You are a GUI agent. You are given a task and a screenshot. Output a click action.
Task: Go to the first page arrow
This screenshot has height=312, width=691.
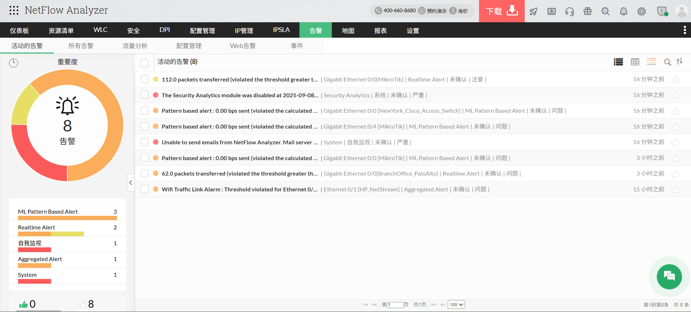pos(365,304)
